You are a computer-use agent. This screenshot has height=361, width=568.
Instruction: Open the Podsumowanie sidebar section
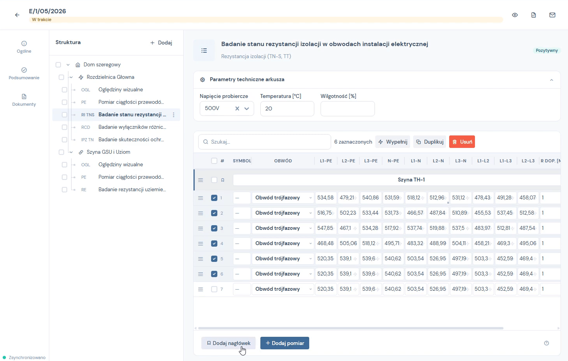click(24, 73)
